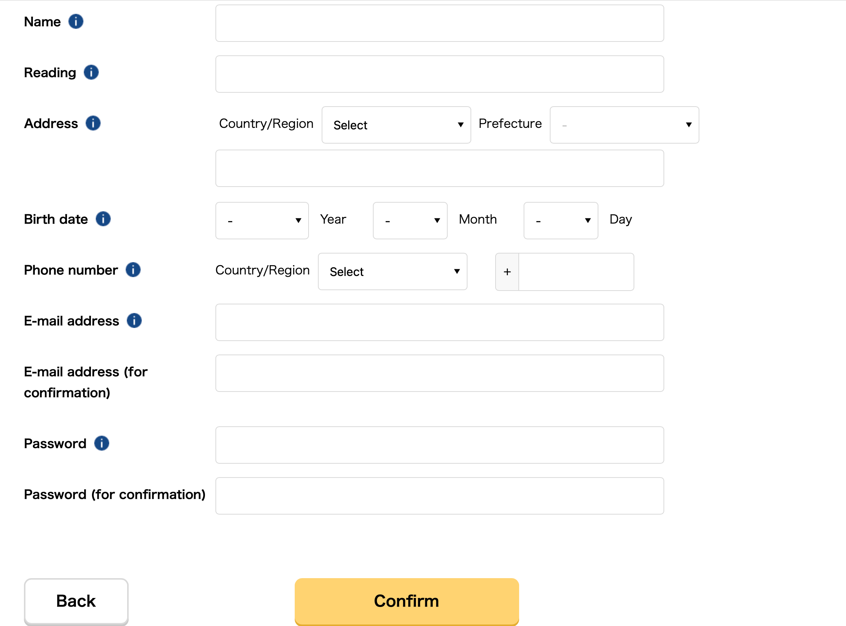This screenshot has height=626, width=846.
Task: Open the Address info tooltip icon
Action: click(x=93, y=123)
